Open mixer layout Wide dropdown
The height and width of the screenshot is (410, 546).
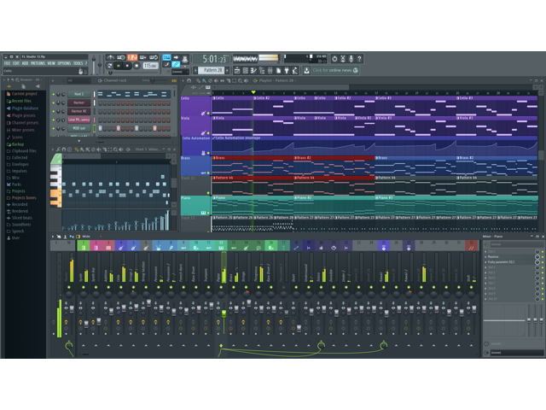[91, 237]
